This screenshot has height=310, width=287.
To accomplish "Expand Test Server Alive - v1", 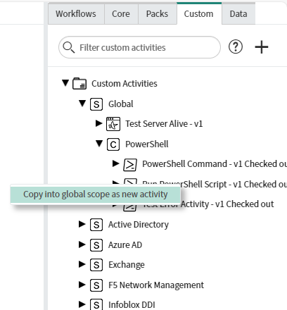I will coord(99,123).
